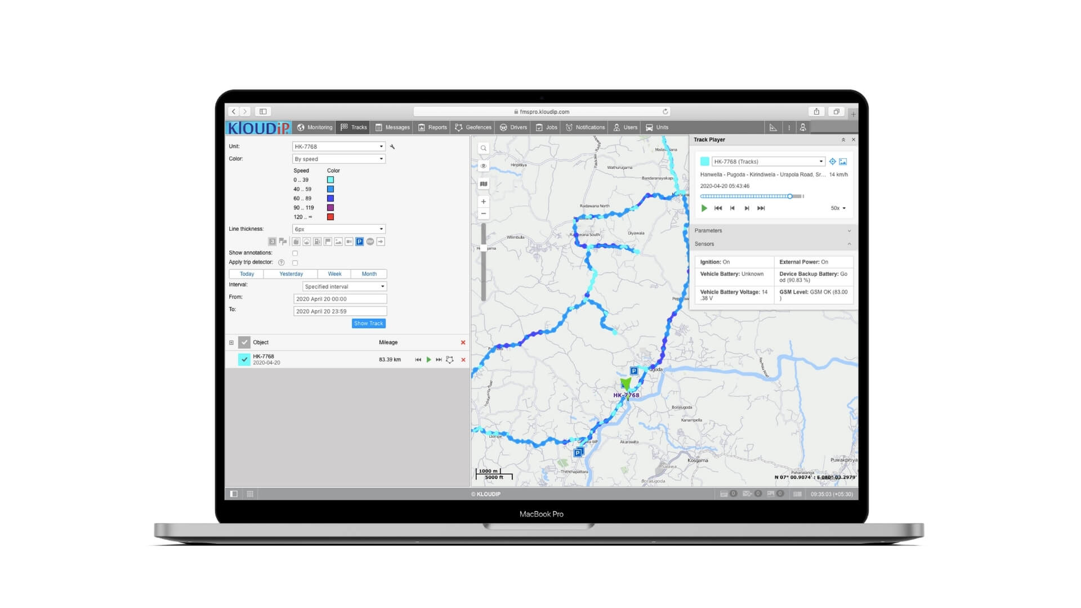Open the Specified interval dropdown
Viewport: 1081px width, 608px height.
pyautogui.click(x=345, y=287)
